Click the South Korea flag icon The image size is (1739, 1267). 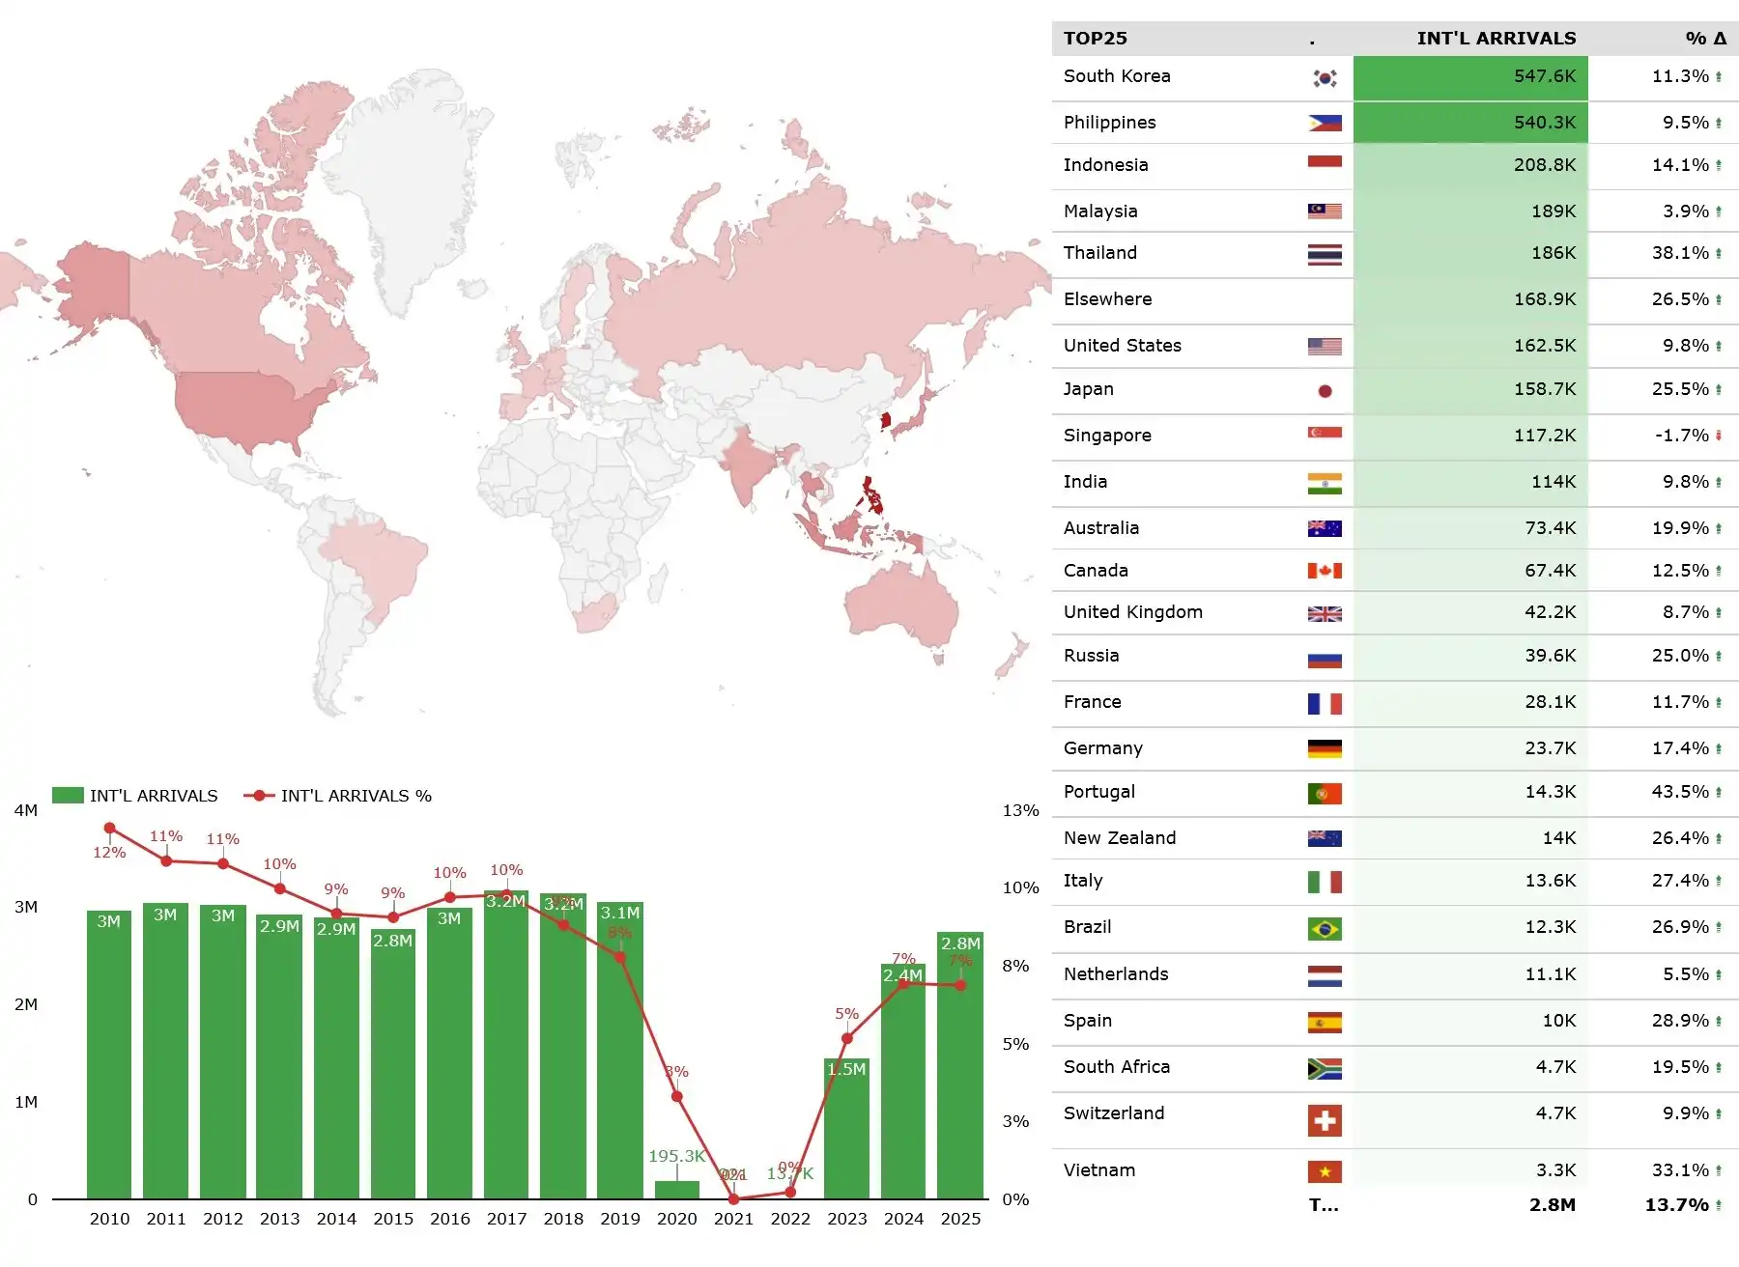tap(1325, 78)
